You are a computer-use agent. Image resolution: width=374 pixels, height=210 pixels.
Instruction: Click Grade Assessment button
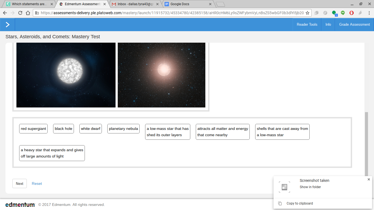tap(354, 25)
